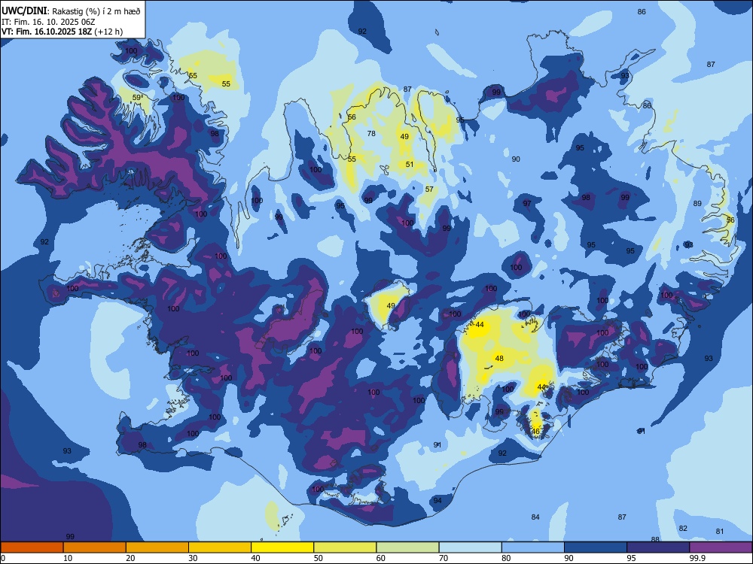The image size is (753, 564).
Task: Click the light blue 80–90 legend swatch
Action: pyautogui.click(x=533, y=547)
